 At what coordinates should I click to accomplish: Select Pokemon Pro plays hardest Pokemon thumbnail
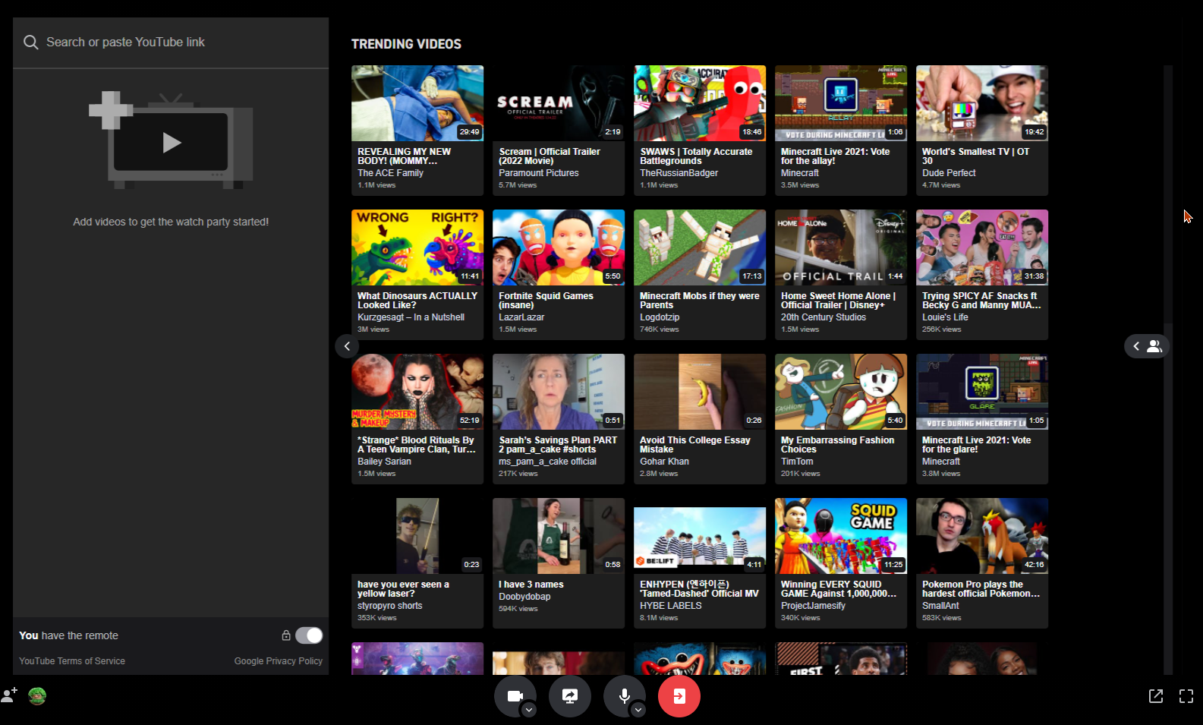[982, 536]
